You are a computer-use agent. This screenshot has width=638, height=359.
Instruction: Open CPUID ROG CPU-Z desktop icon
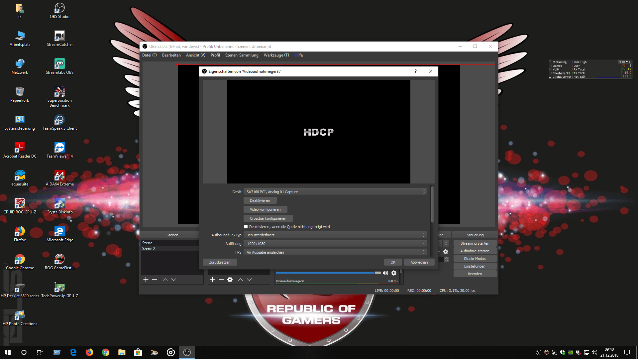[x=20, y=206]
